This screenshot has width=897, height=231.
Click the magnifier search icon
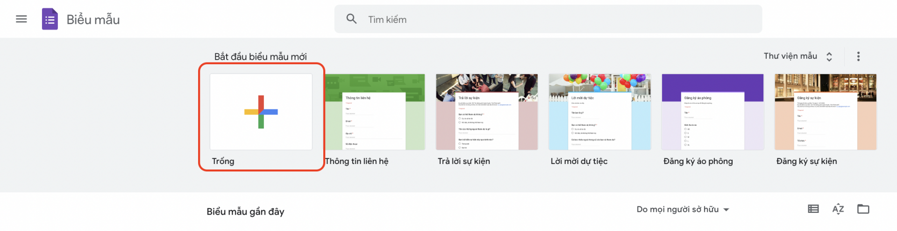coord(351,19)
